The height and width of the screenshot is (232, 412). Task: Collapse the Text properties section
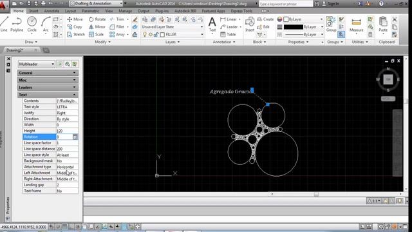[x=48, y=95]
